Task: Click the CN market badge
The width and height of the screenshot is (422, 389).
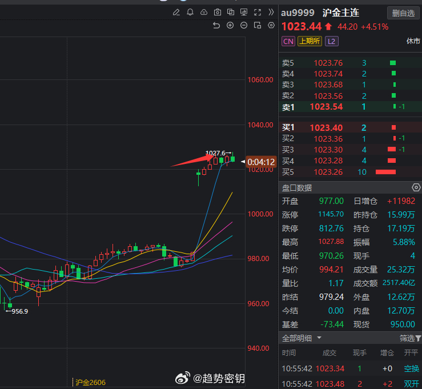Action: [288, 42]
